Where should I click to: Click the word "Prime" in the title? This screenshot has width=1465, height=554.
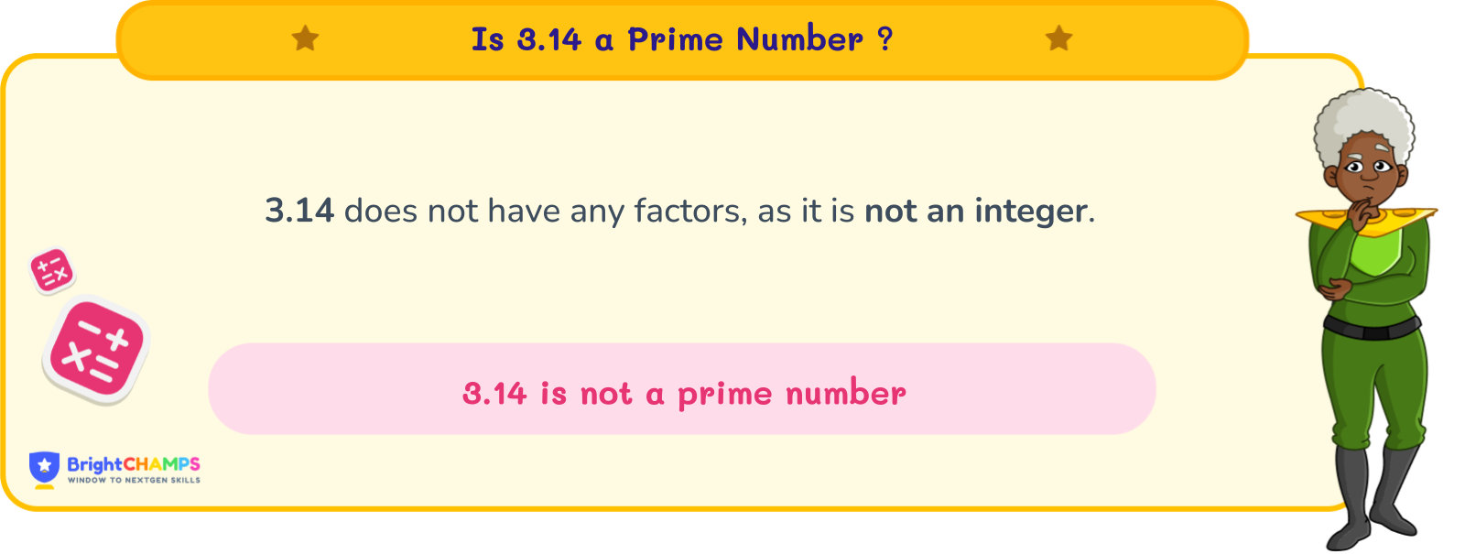676,39
